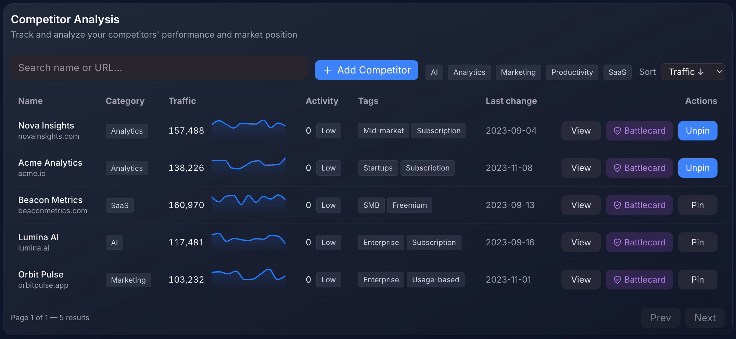The height and width of the screenshot is (339, 736).
Task: Filter by the Marketing category chip
Action: [518, 72]
